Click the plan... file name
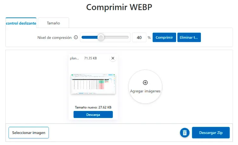This screenshot has height=145, width=238. pos(74,58)
